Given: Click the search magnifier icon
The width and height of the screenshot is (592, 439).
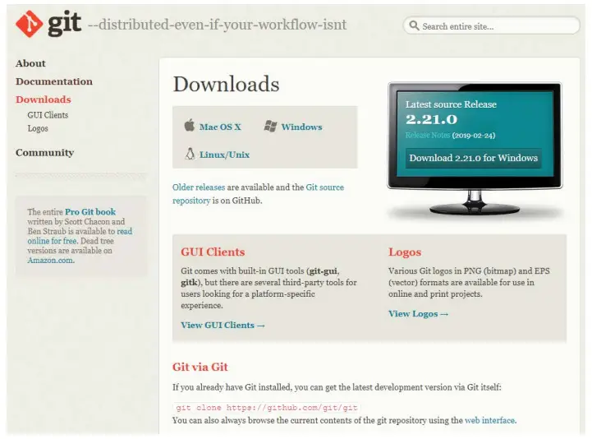Looking at the screenshot, I should click(x=414, y=26).
